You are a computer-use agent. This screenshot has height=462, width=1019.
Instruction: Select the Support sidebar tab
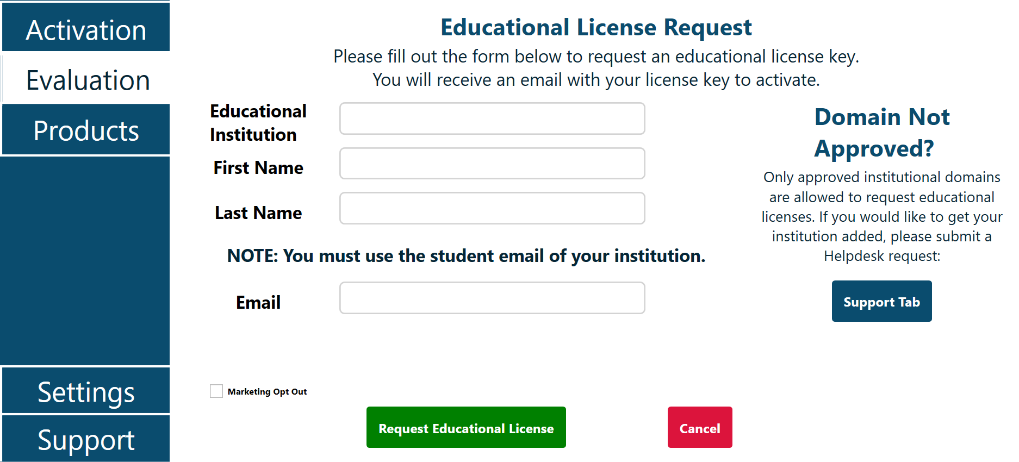(x=86, y=439)
